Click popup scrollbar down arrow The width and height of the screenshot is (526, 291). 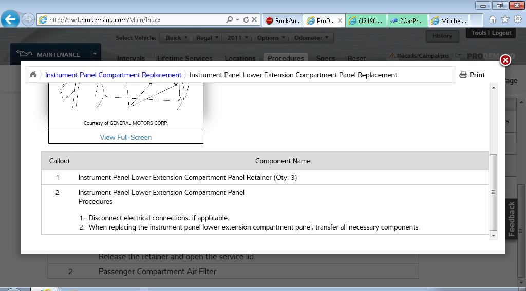tap(494, 236)
